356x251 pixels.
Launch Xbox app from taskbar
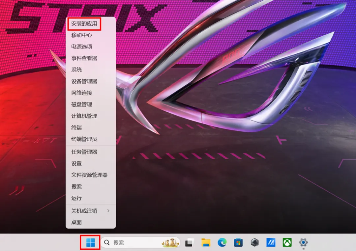click(x=287, y=243)
